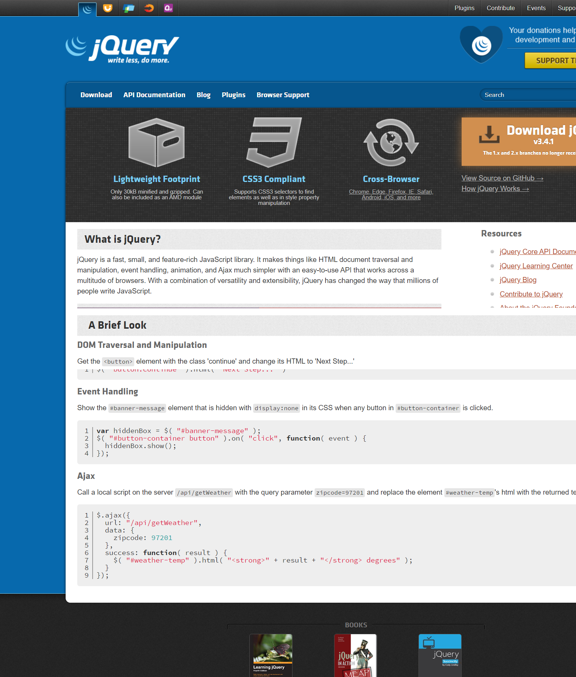Open the QUnit project icon

168,8
